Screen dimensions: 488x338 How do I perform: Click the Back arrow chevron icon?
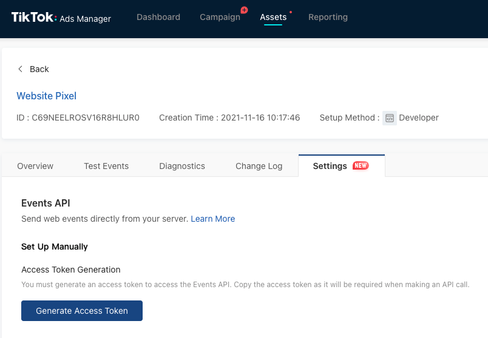pyautogui.click(x=20, y=69)
